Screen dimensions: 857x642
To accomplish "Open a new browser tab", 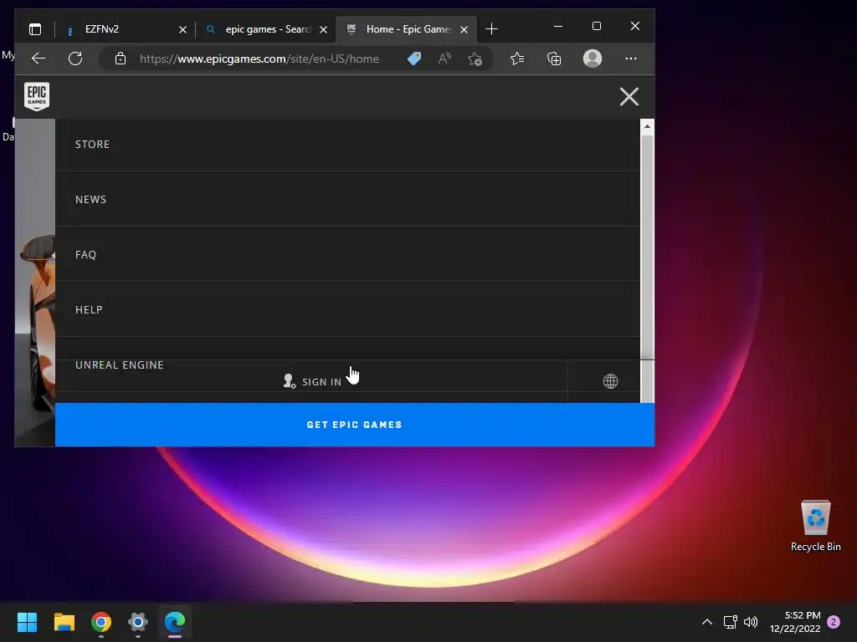I will [x=491, y=29].
